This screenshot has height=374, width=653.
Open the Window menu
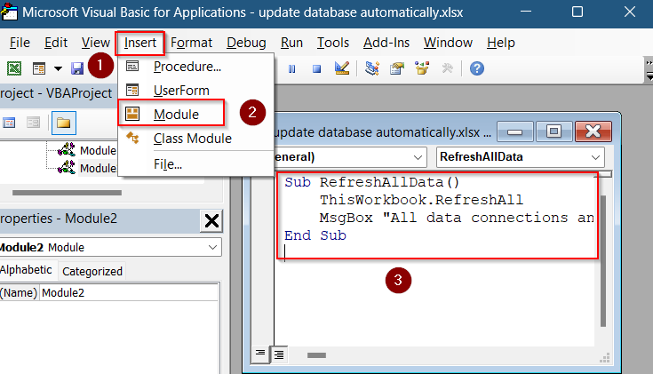pos(448,43)
